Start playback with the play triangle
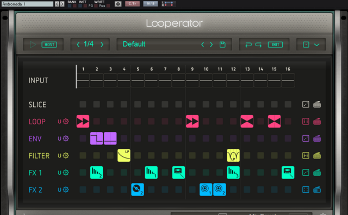The height and width of the screenshot is (215, 348). pos(33,45)
